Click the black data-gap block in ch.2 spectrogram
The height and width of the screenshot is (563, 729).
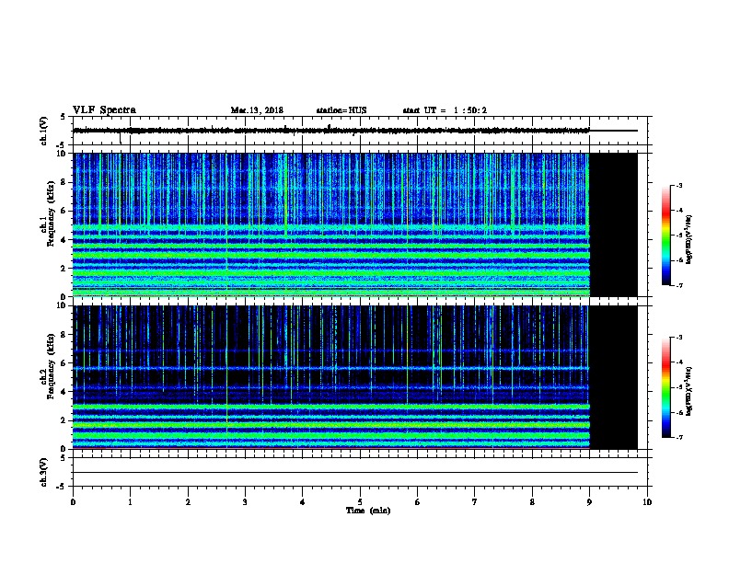(x=613, y=377)
